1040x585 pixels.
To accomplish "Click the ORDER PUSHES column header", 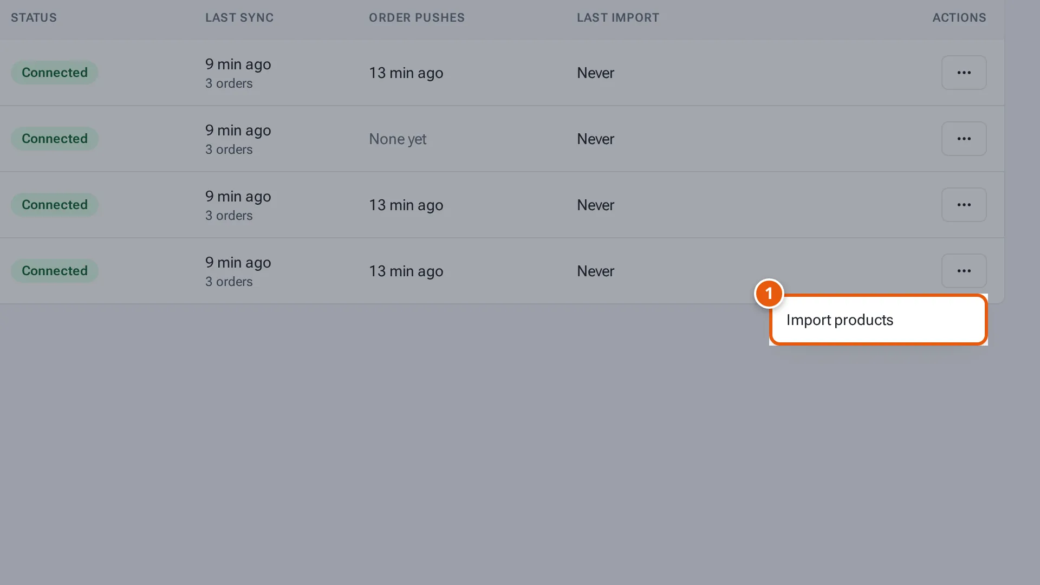I will click(x=417, y=18).
